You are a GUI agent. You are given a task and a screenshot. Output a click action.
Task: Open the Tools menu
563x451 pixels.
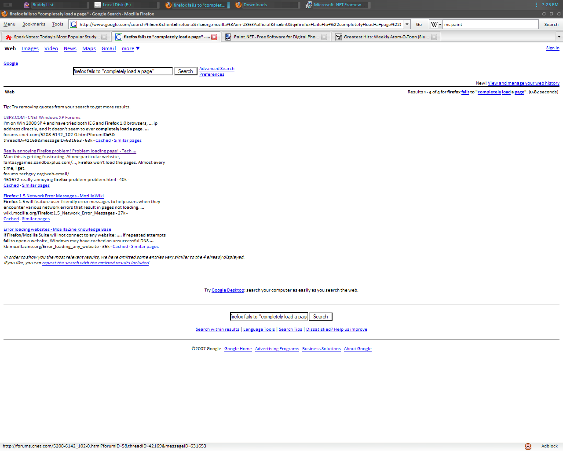click(x=58, y=24)
